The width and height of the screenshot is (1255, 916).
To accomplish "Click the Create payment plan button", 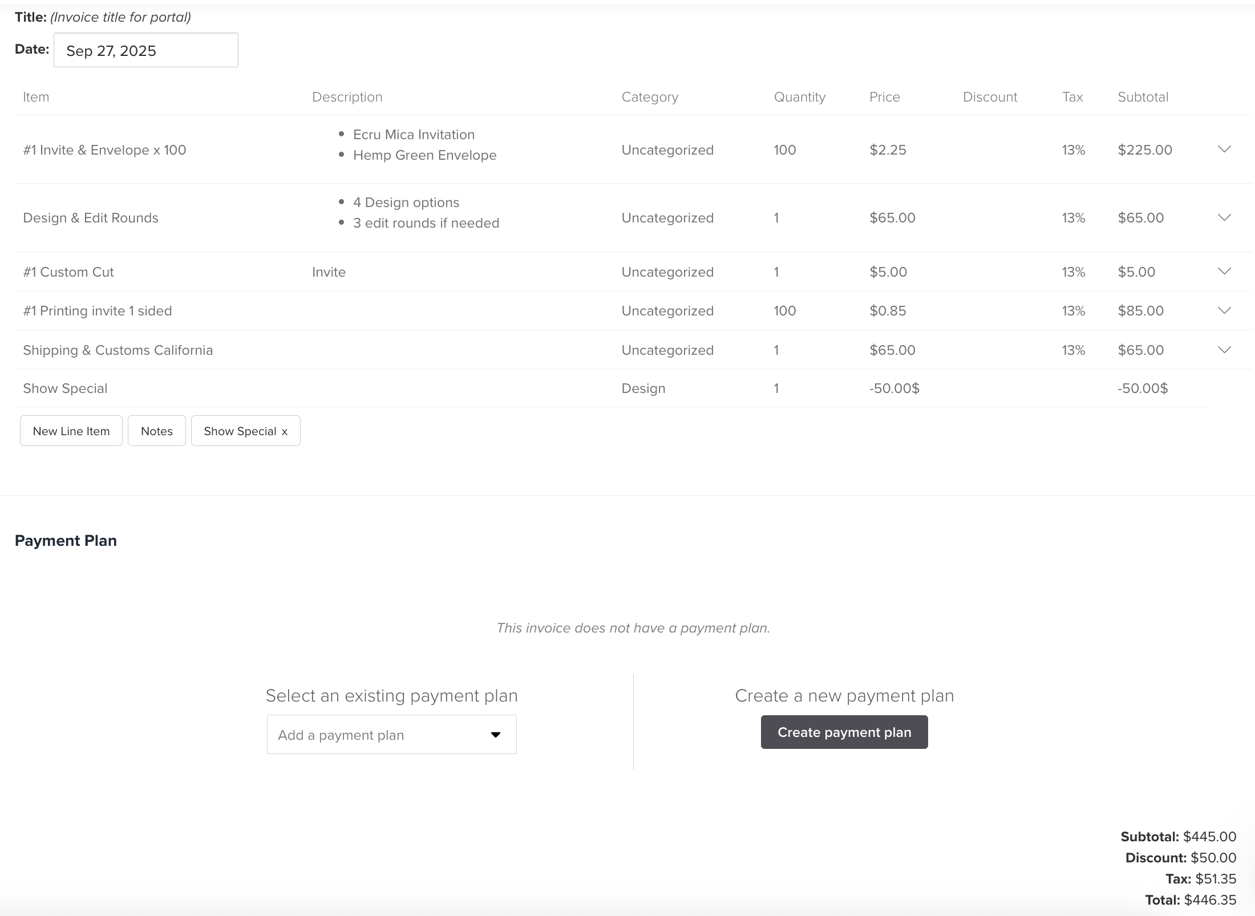I will (x=844, y=732).
